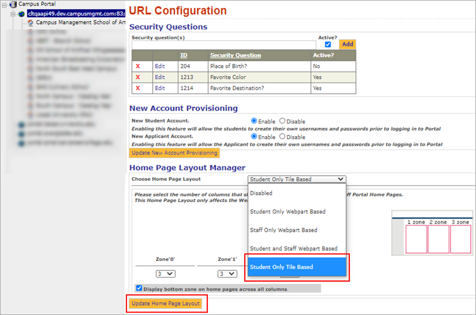Choose Student and Staff Webpart Based option

[297, 248]
